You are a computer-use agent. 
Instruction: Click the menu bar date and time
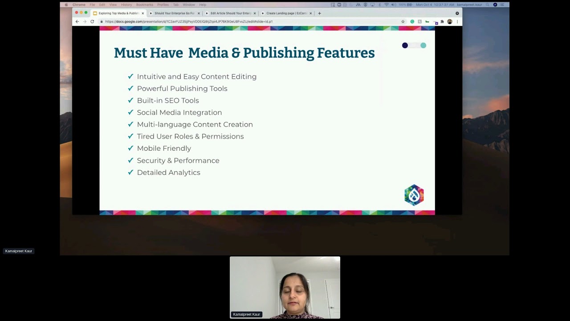pyautogui.click(x=435, y=5)
